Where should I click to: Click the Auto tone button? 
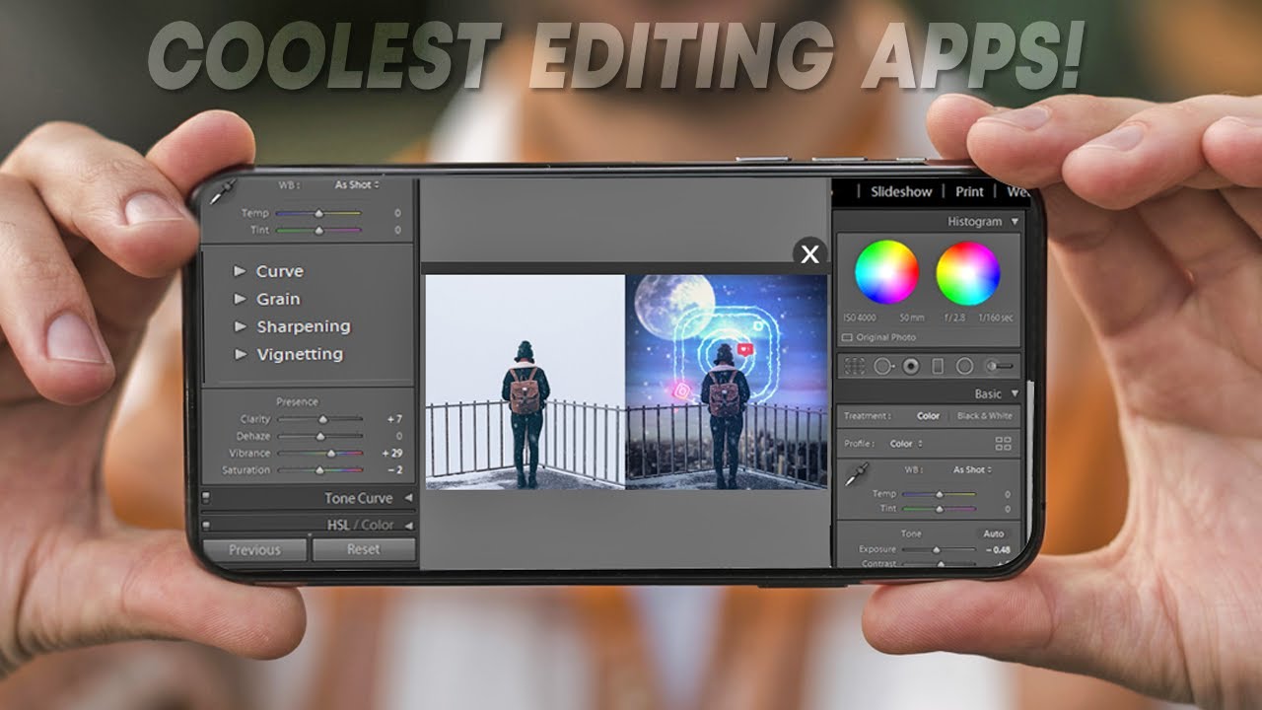pyautogui.click(x=994, y=533)
